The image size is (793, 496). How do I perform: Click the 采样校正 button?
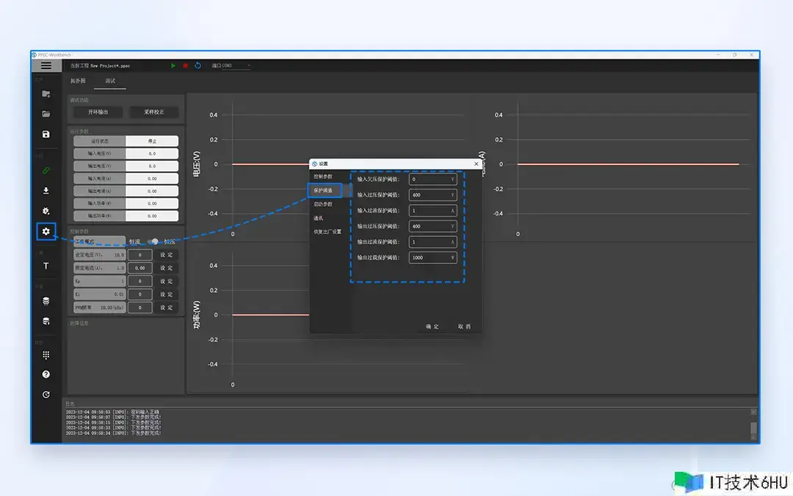click(154, 112)
